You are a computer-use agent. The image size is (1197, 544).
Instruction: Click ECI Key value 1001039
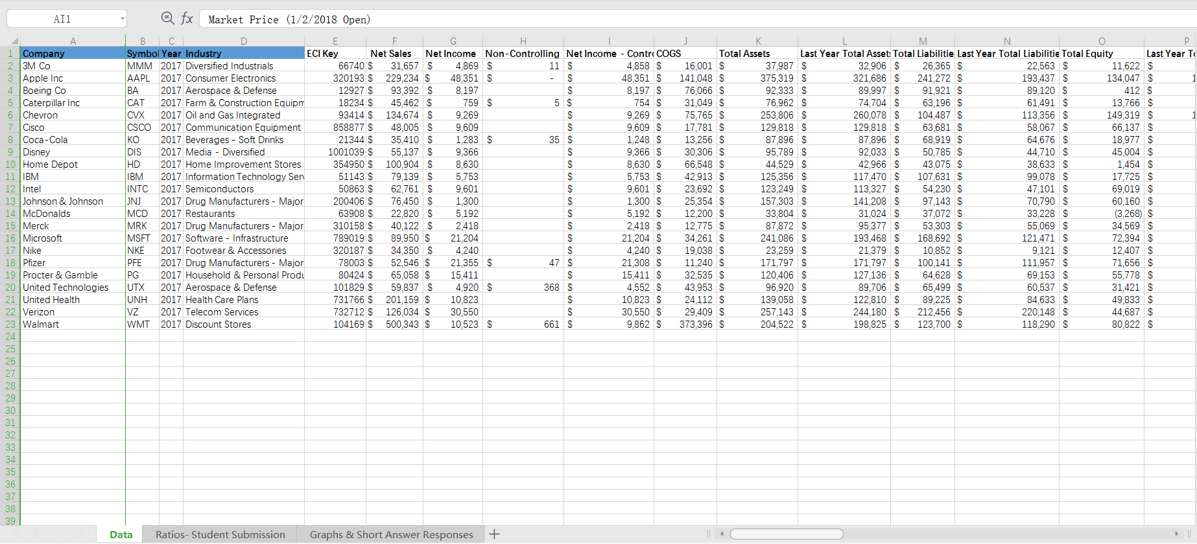click(x=335, y=152)
